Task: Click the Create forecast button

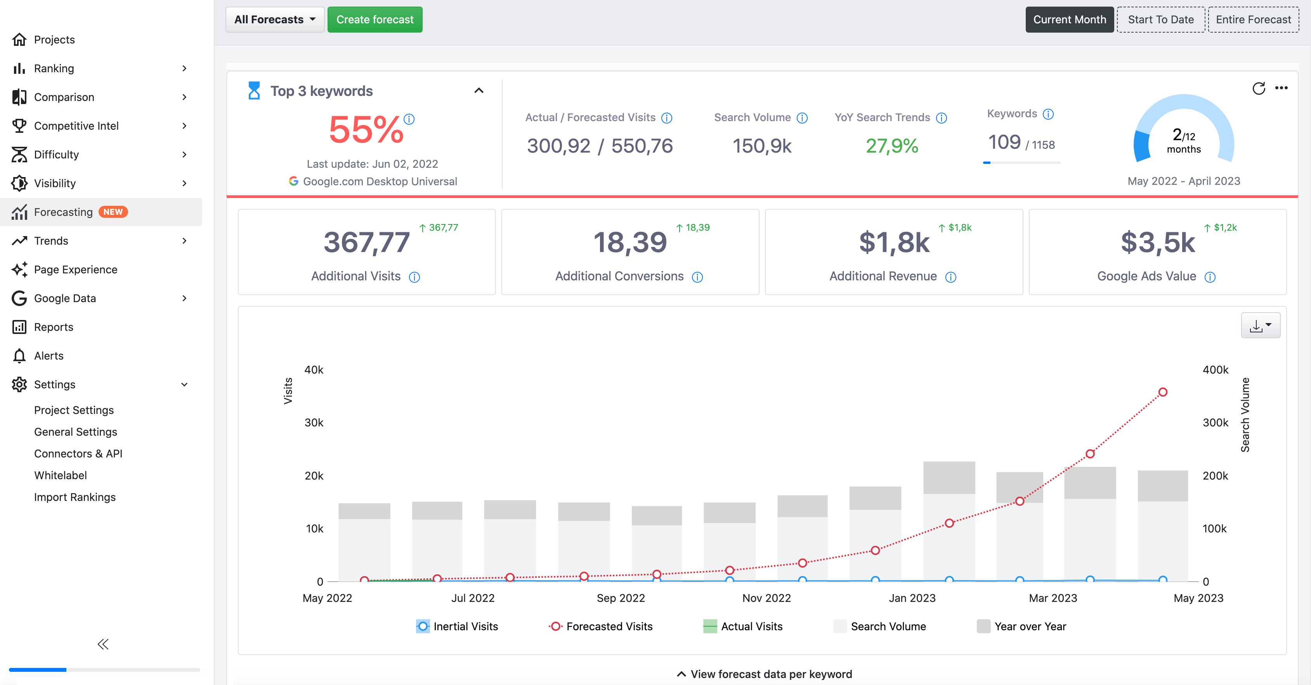Action: [375, 19]
